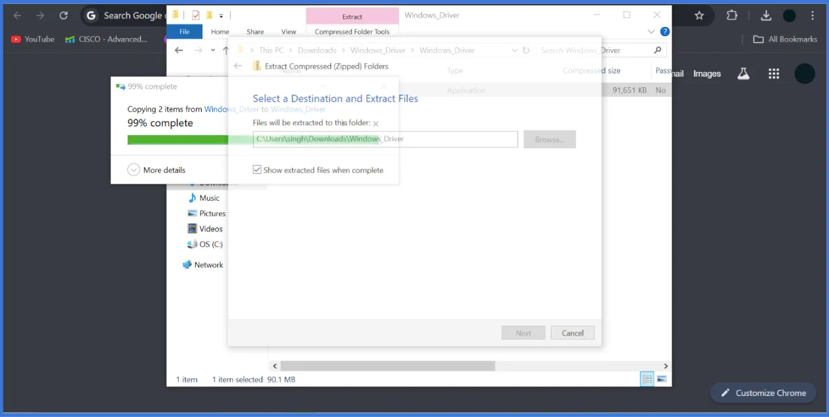Open View tab in Explorer ribbon

(x=288, y=31)
